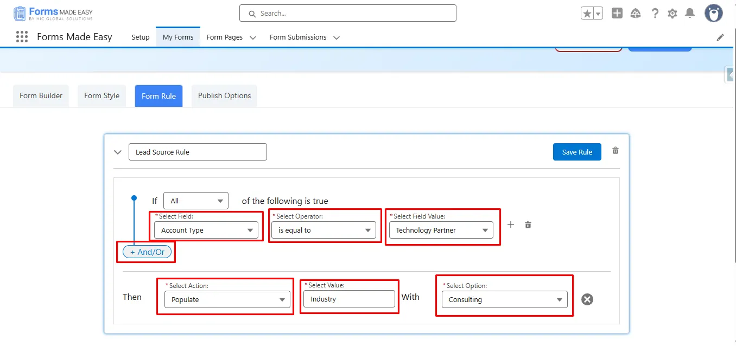Open the App Launcher grid icon
This screenshot has height=346, width=736.
point(22,37)
